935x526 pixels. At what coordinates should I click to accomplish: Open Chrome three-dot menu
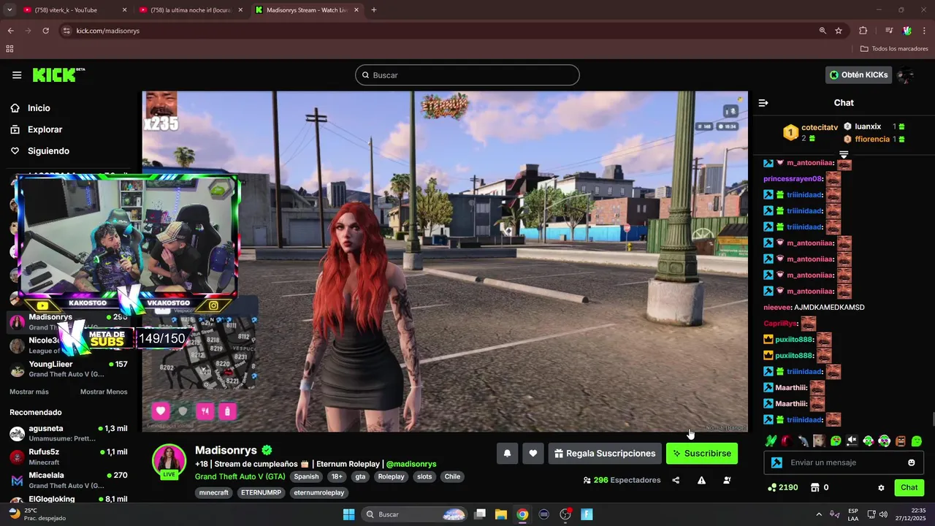click(x=924, y=31)
